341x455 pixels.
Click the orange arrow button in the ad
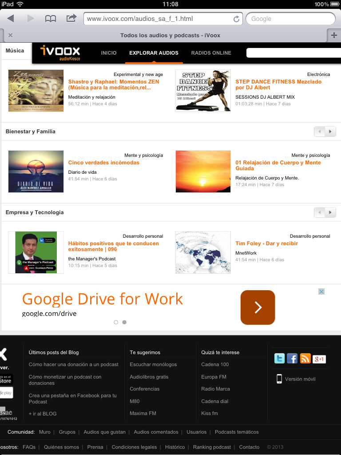258,307
